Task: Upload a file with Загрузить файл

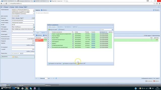Action: click(x=53, y=29)
